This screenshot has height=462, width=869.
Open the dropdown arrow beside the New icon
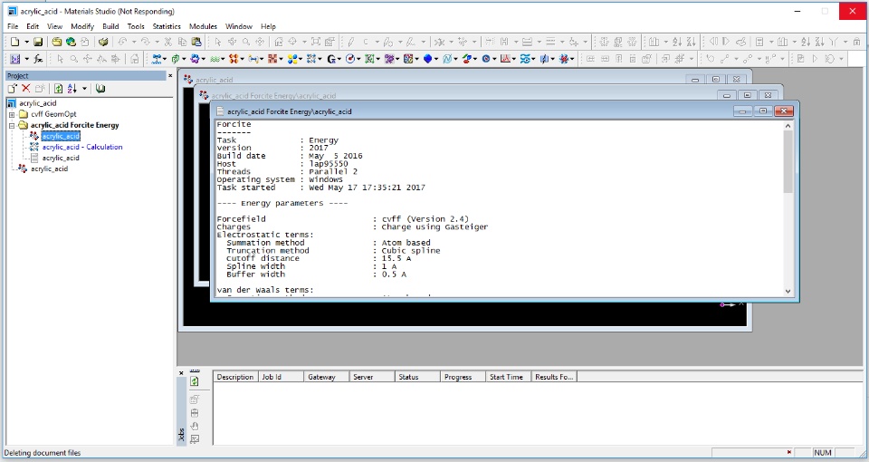pos(26,43)
